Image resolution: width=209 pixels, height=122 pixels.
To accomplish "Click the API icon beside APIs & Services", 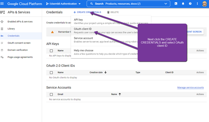I will point(2,12).
